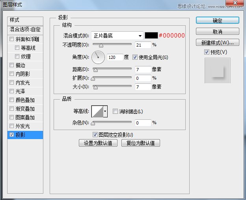The height and width of the screenshot is (200, 246).
Task: Click the 取消 button
Action: click(x=218, y=32)
